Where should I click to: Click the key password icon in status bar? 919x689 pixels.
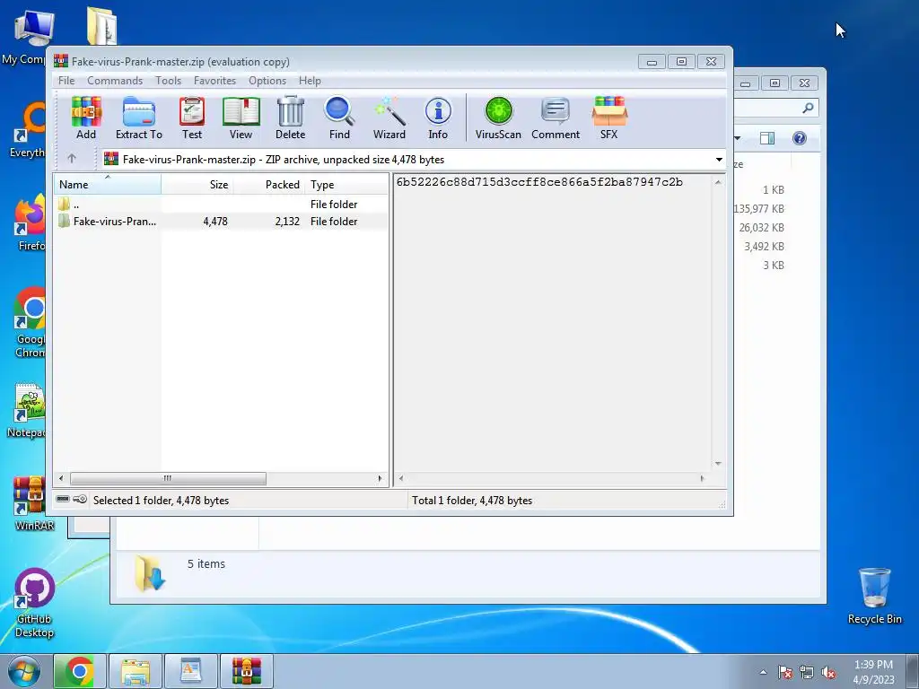[x=80, y=499]
